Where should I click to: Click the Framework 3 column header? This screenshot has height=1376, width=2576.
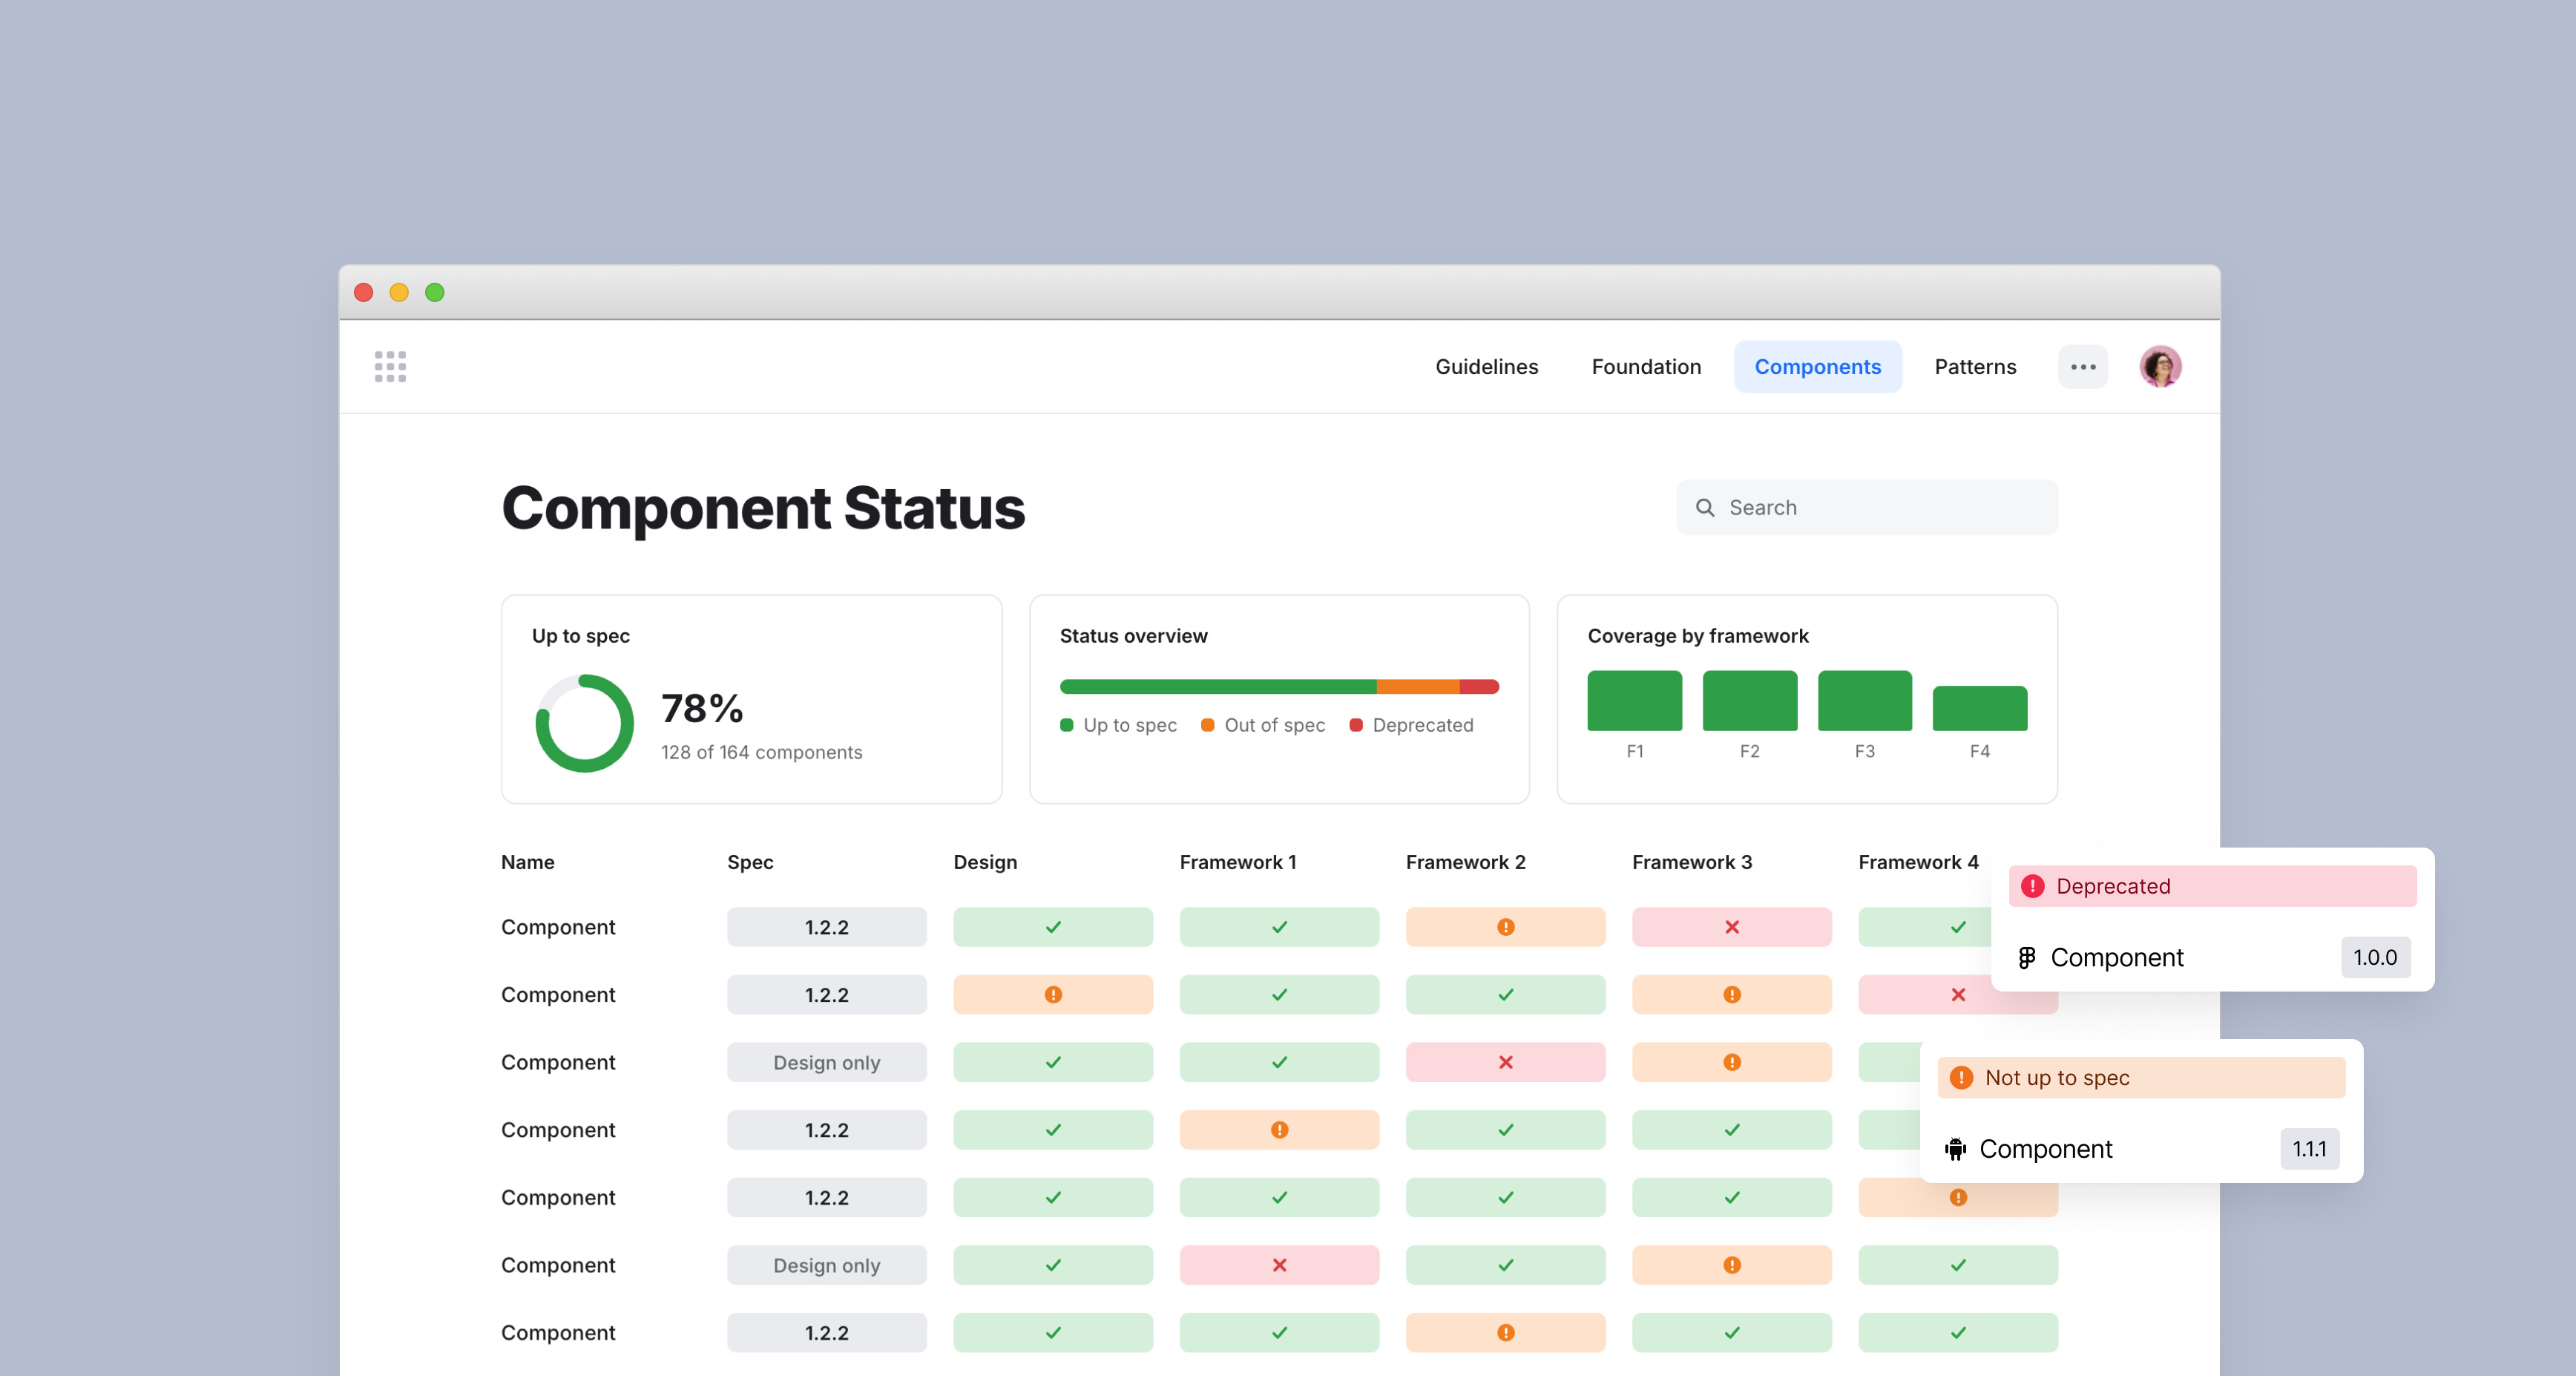coord(1691,861)
